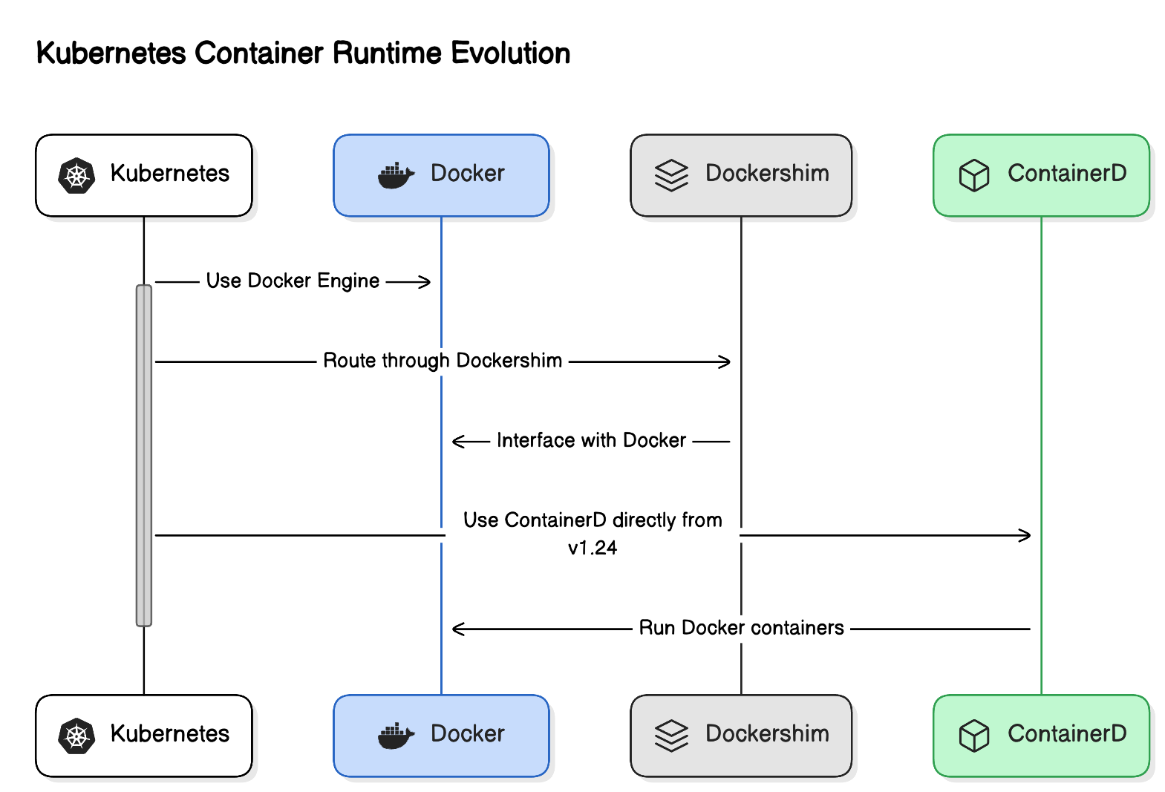Select the bottom Kubernetes participant label
This screenshot has height=792, width=1165.
170,734
